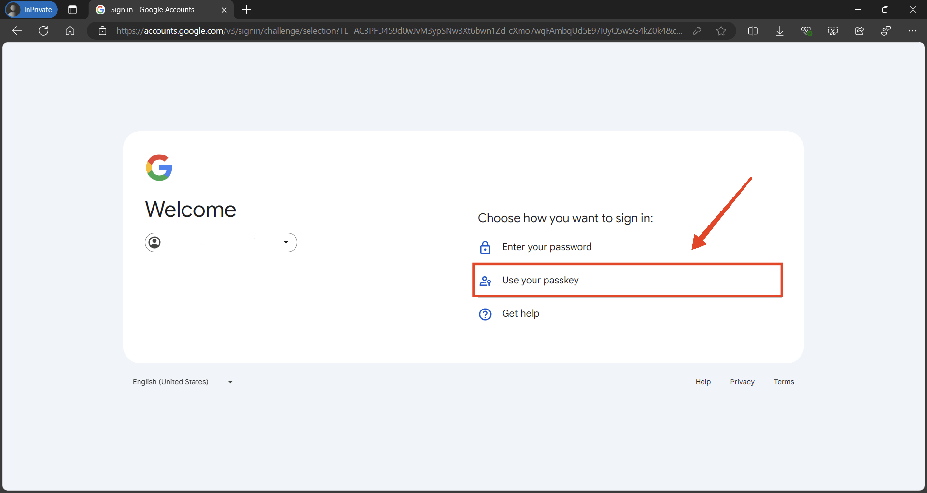Open the profile collaboration icon in toolbar
This screenshot has height=493, width=927.
[886, 31]
